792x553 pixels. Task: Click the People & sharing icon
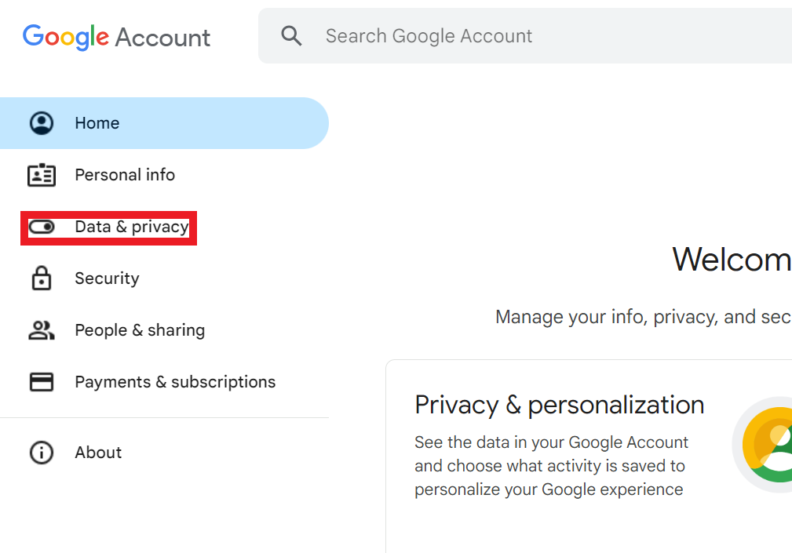[41, 329]
